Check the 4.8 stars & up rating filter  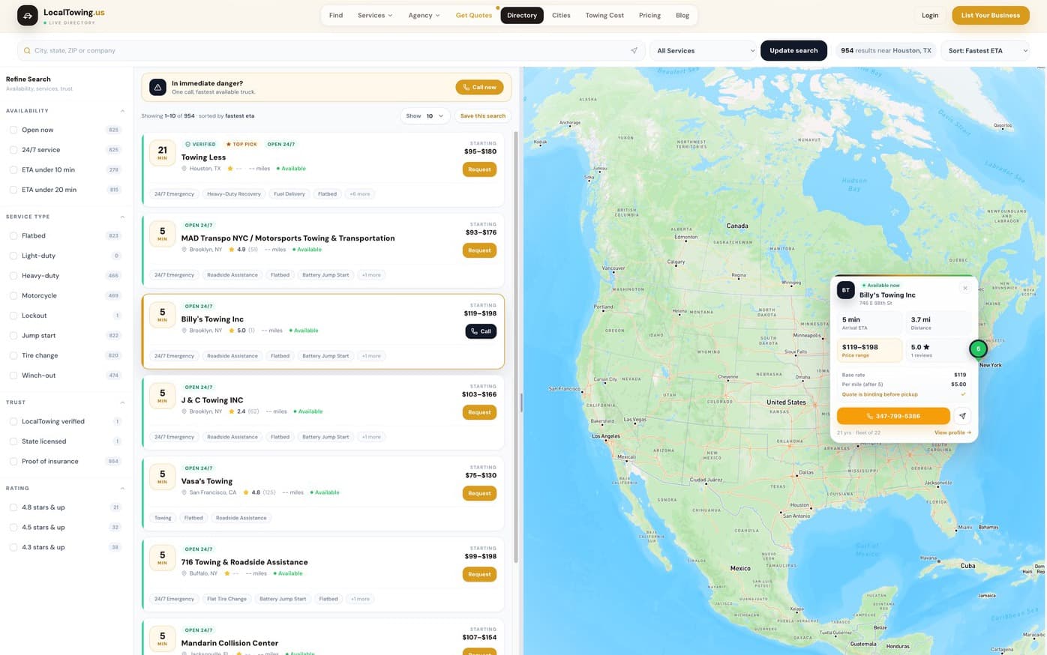[13, 507]
